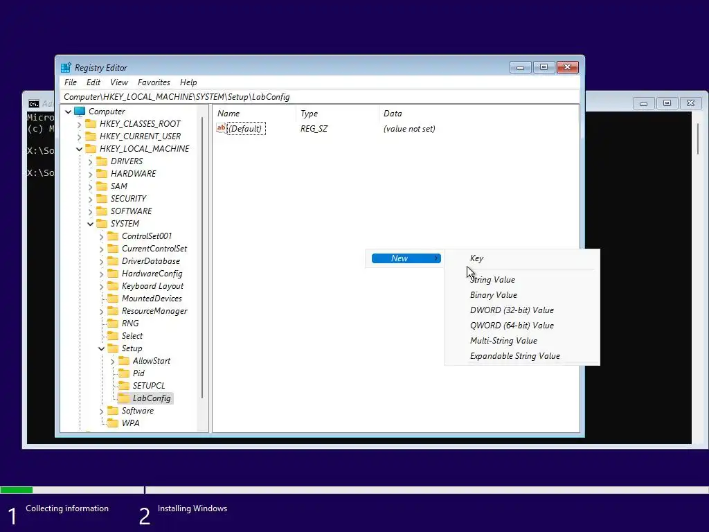Open the Help menu
Image resolution: width=709 pixels, height=532 pixels.
[188, 82]
